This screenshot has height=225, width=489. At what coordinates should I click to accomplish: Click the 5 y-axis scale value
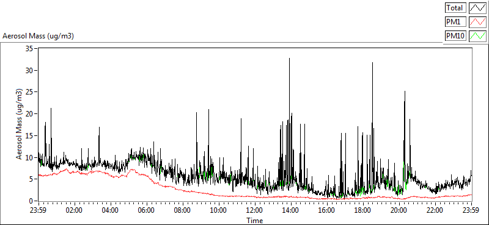tap(31, 179)
